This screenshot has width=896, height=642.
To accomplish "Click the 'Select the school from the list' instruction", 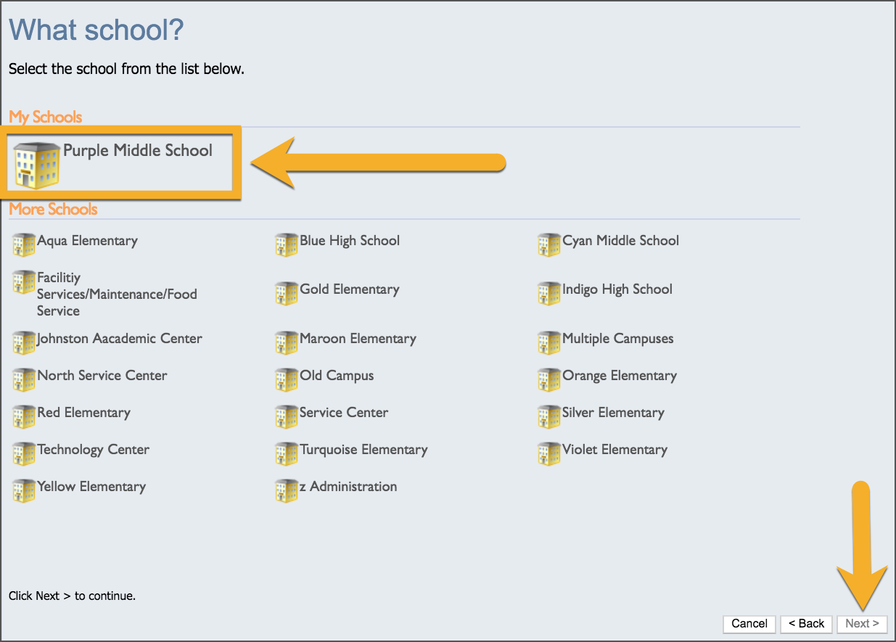I will [x=127, y=70].
